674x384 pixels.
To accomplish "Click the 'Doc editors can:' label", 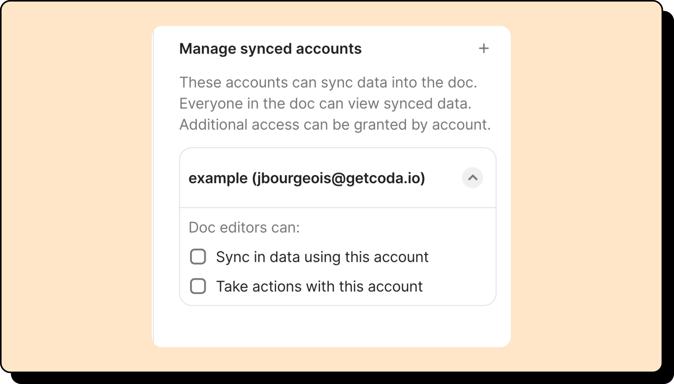I will pyautogui.click(x=244, y=227).
